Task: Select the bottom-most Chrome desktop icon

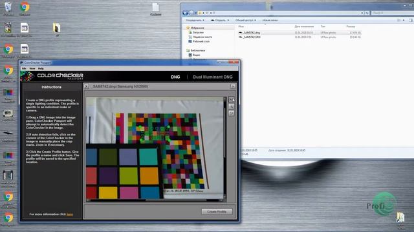Action: (8, 219)
